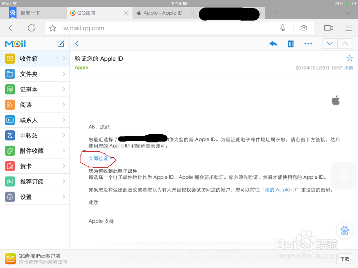Viewport: 358px width, 268px height.
Task: Go to next email with the down arrow button
Action: pos(330,44)
